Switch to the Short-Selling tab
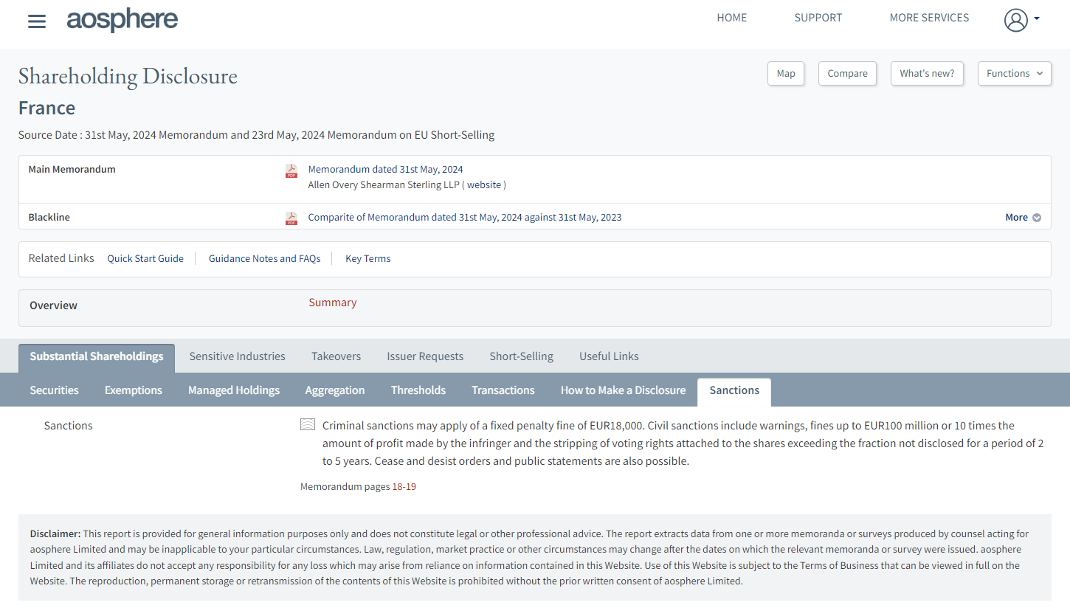This screenshot has height=608, width=1070. click(x=521, y=356)
